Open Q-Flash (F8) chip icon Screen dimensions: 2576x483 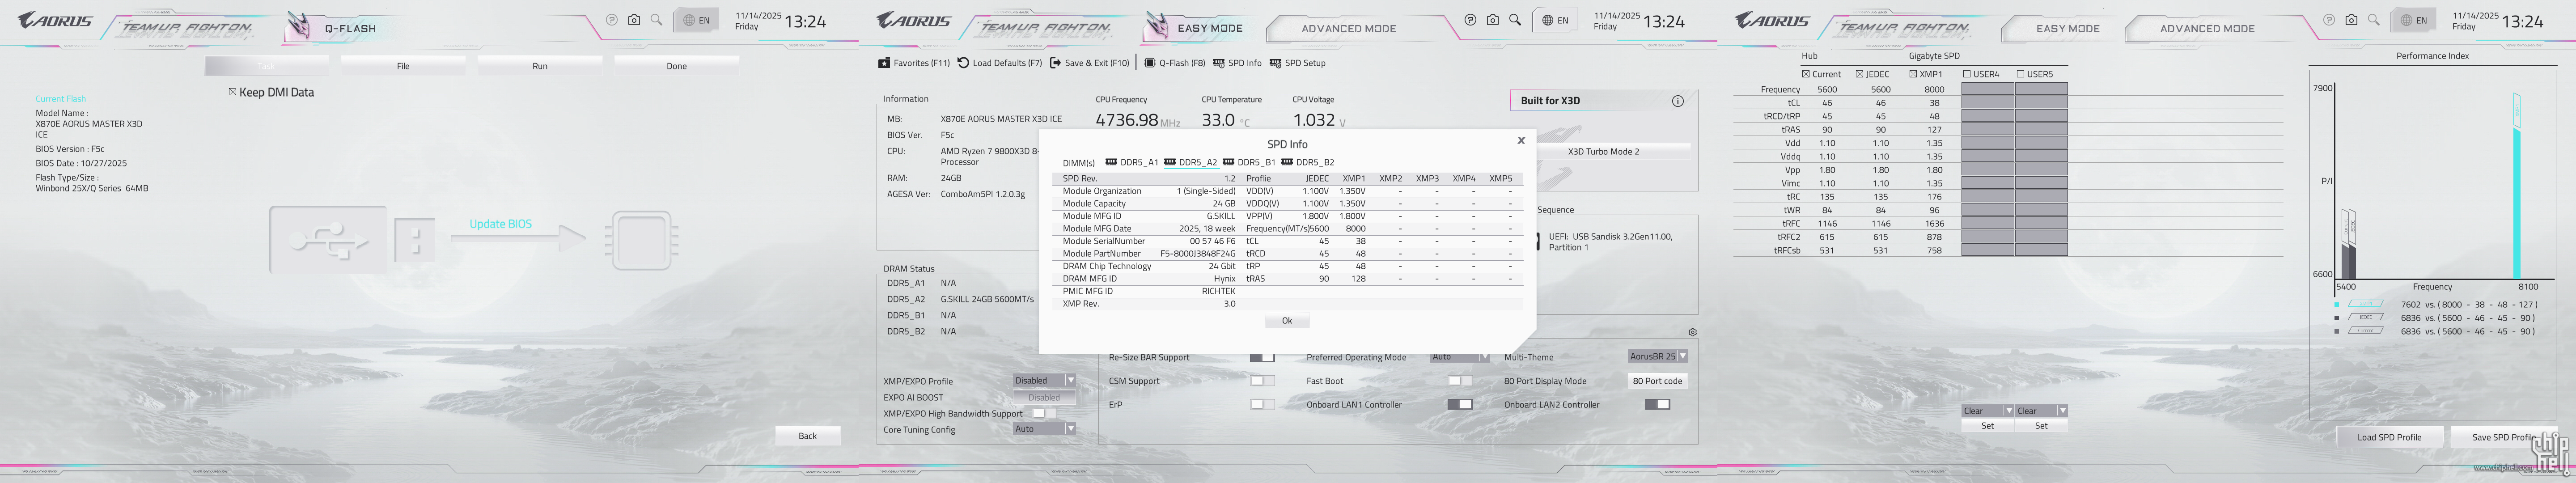tap(1150, 63)
